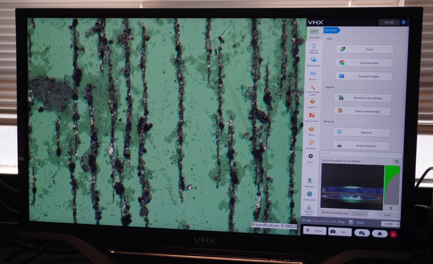
Task: Pause the live image
Action: [x=314, y=231]
